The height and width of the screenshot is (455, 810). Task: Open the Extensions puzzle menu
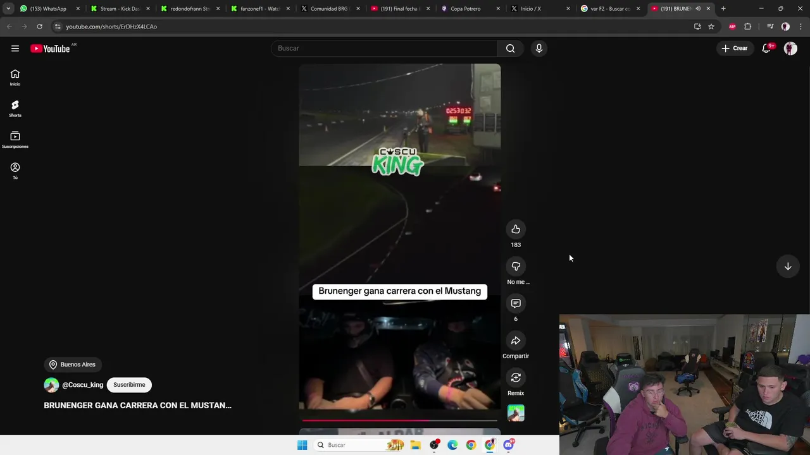(x=748, y=27)
